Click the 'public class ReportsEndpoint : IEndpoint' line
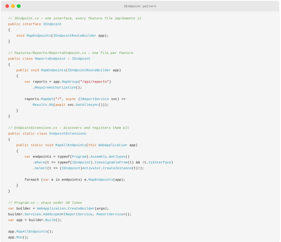Image resolution: width=281 pixels, height=242 pixels. coord(49,59)
